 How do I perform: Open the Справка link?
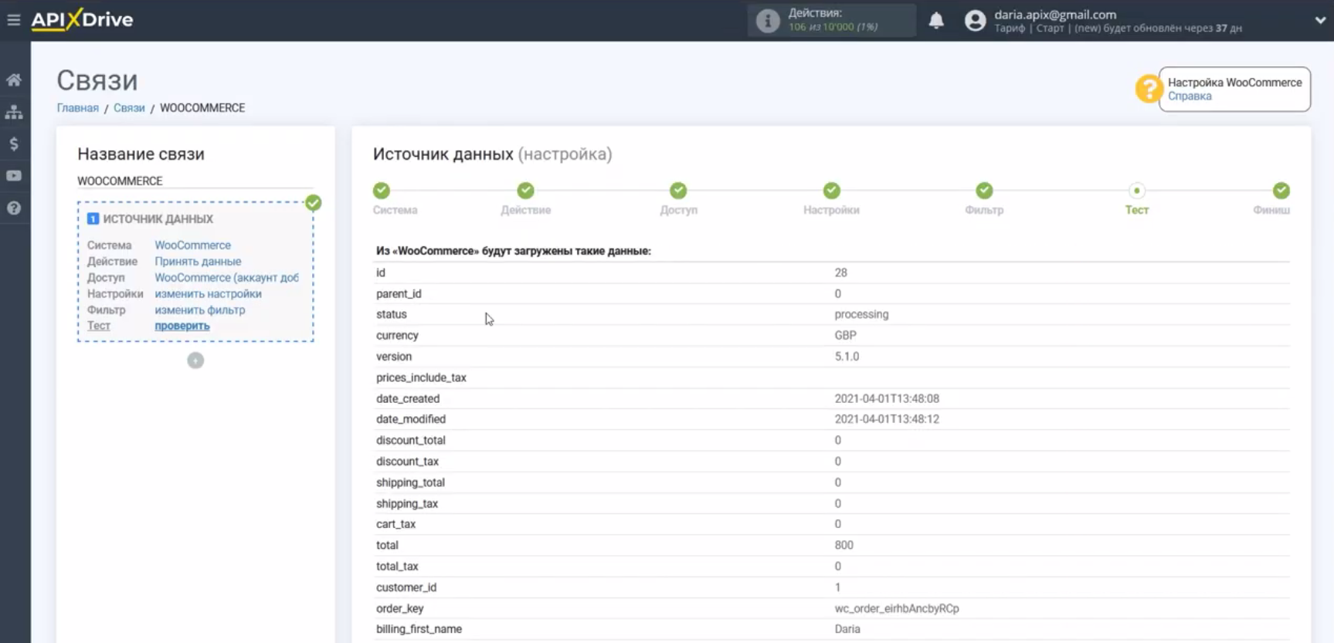pos(1190,96)
